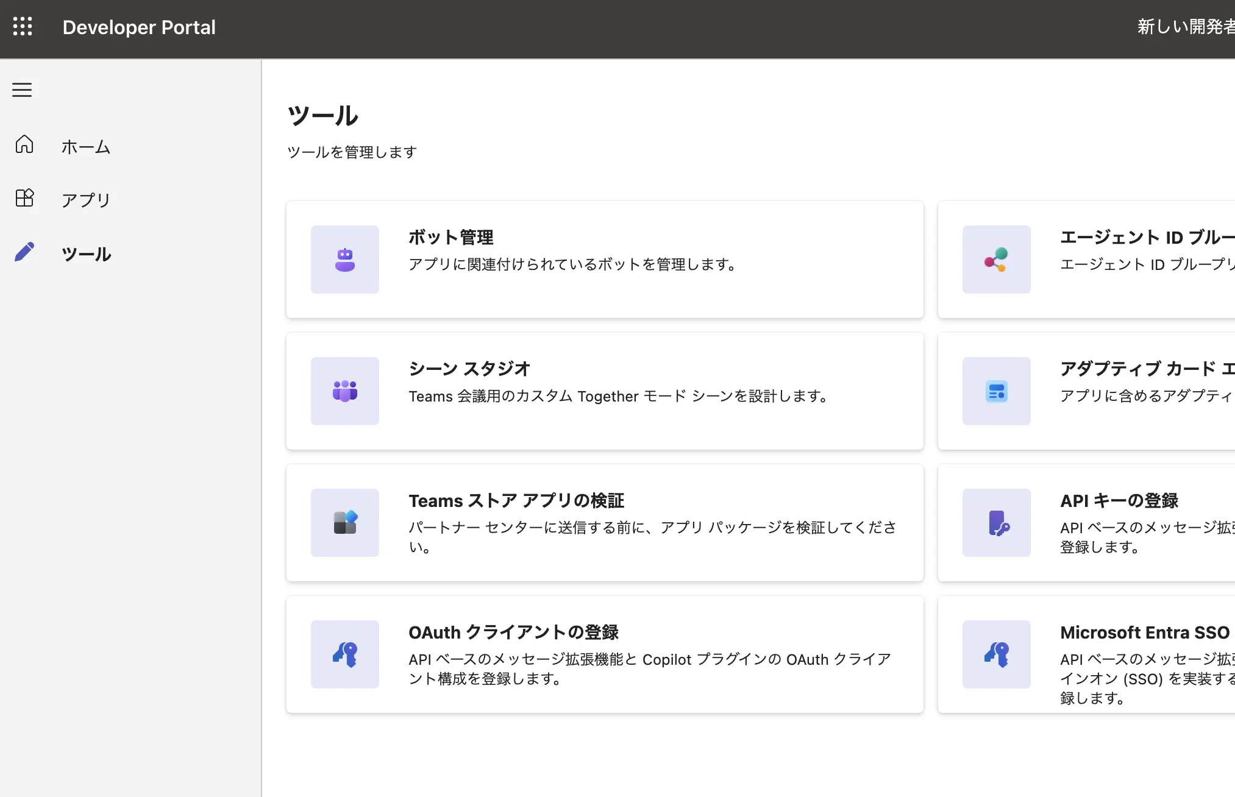This screenshot has height=797, width=1235.
Task: Click description mentioning Copilot プラグイン
Action: [650, 668]
